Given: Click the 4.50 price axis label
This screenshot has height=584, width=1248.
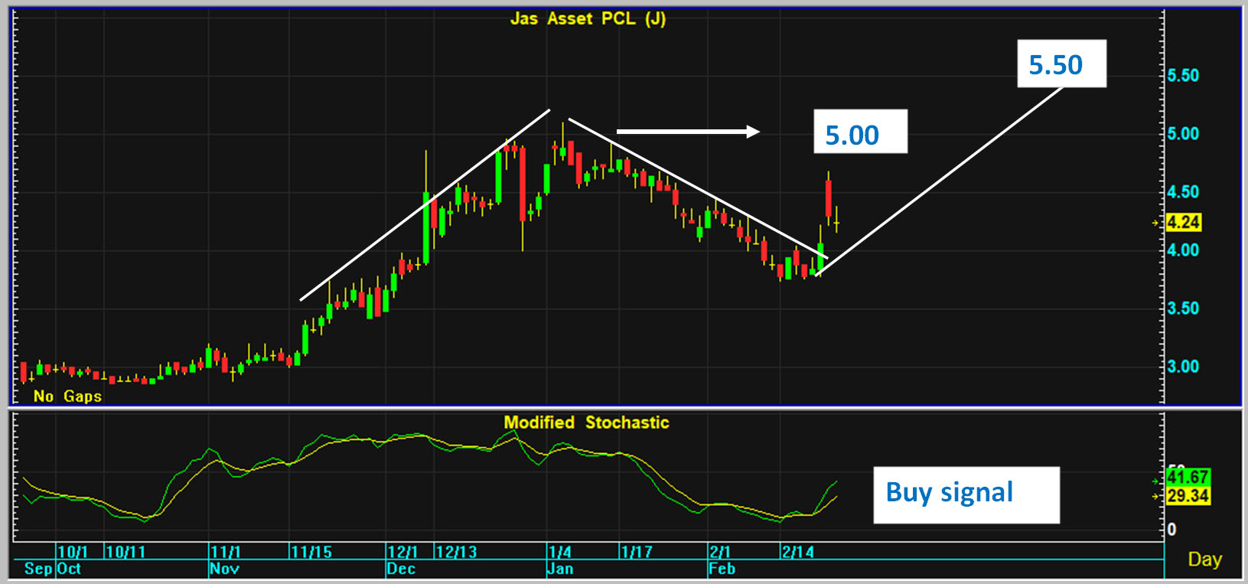Looking at the screenshot, I should point(1183,192).
